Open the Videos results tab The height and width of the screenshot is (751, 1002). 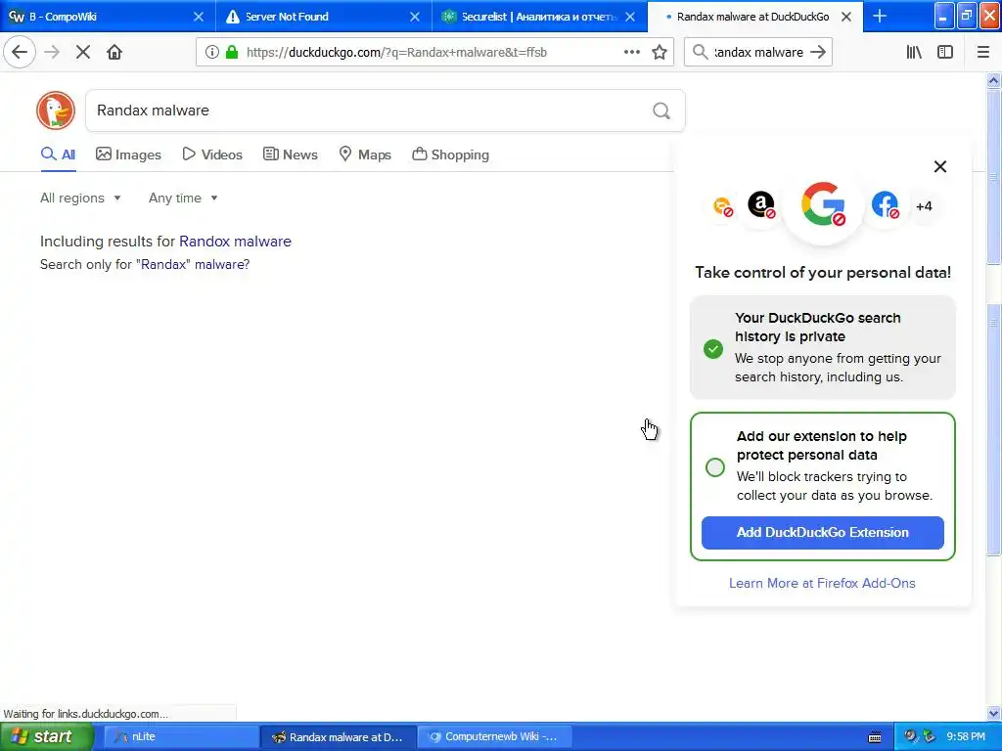pyautogui.click(x=212, y=155)
